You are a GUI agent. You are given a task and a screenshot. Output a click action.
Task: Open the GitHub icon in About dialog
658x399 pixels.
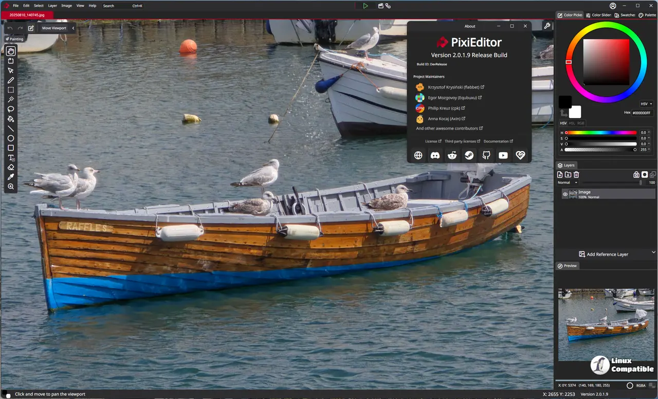[x=486, y=155]
